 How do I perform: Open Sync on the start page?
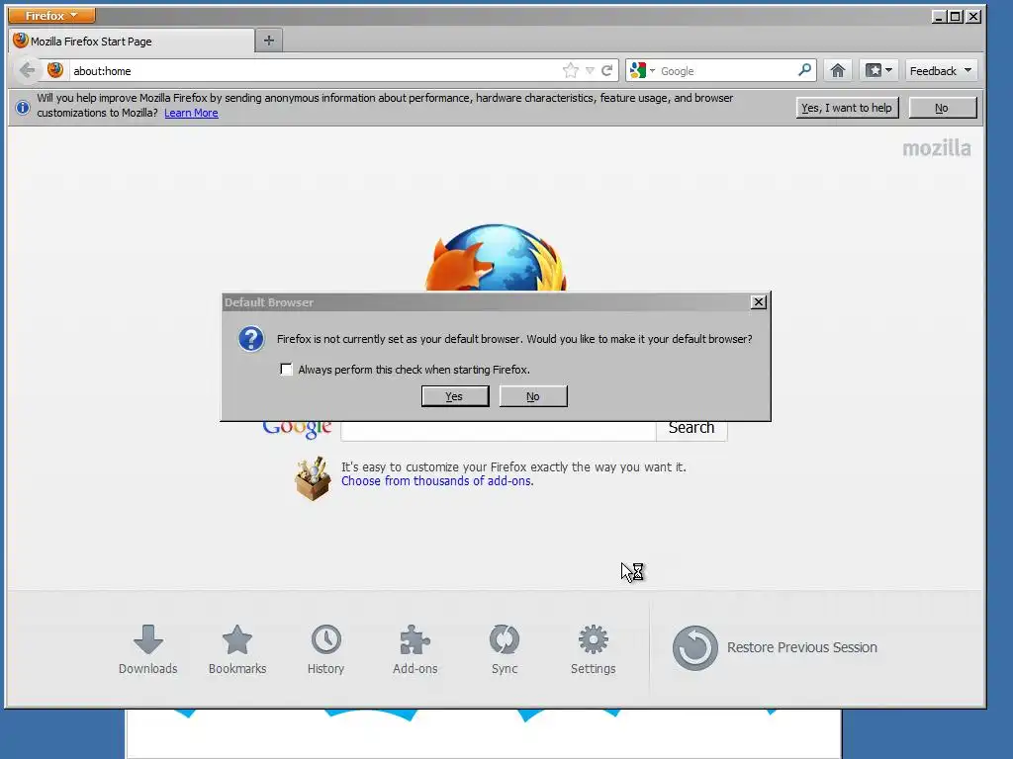coord(504,649)
